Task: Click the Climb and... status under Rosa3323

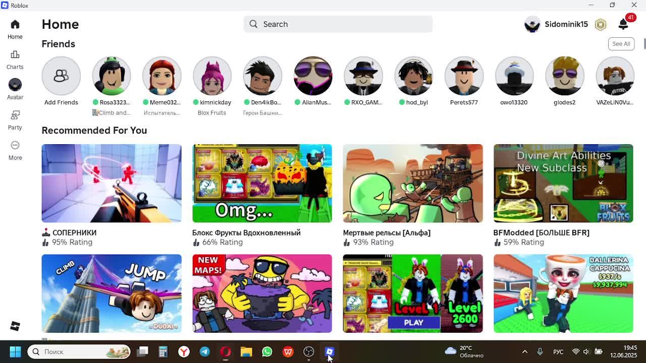Action: click(112, 112)
